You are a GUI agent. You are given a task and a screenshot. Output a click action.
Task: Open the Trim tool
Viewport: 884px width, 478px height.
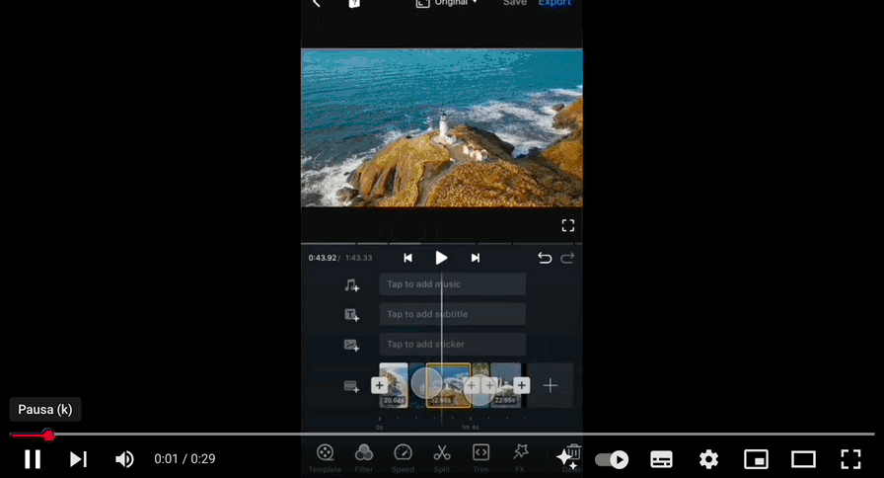480,458
